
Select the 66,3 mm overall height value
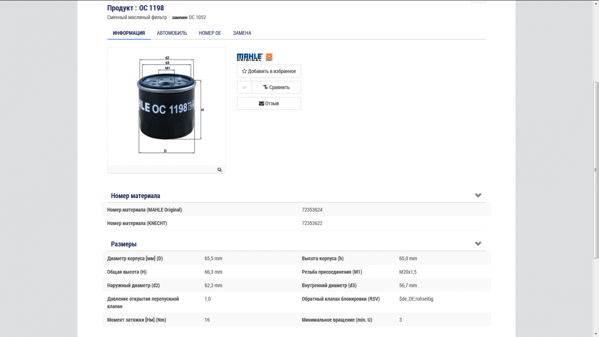point(213,272)
